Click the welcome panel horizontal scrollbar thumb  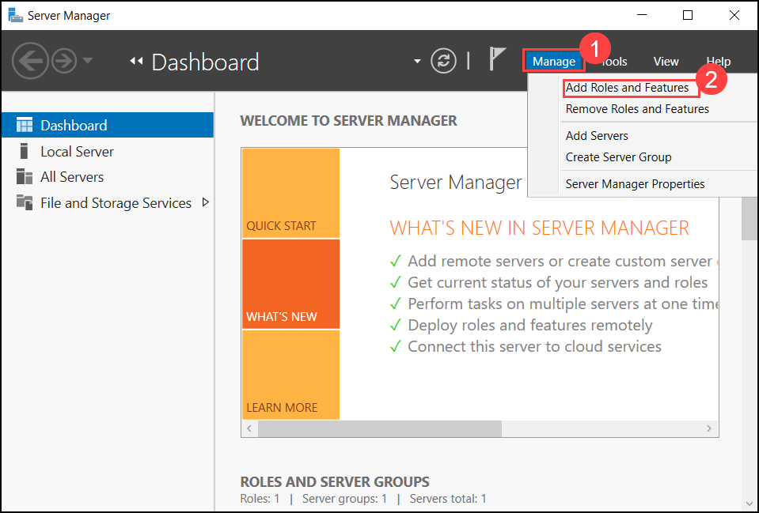tap(380, 428)
